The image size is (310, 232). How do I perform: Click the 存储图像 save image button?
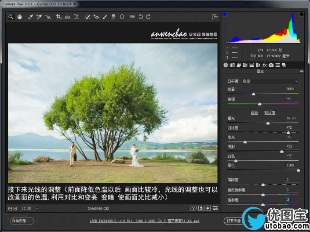(x=22, y=221)
